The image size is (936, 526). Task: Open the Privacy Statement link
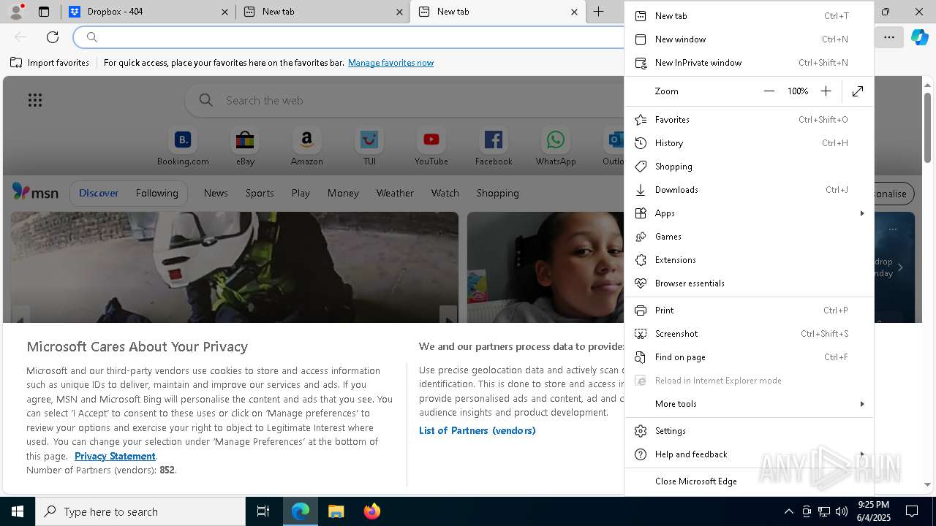click(115, 456)
